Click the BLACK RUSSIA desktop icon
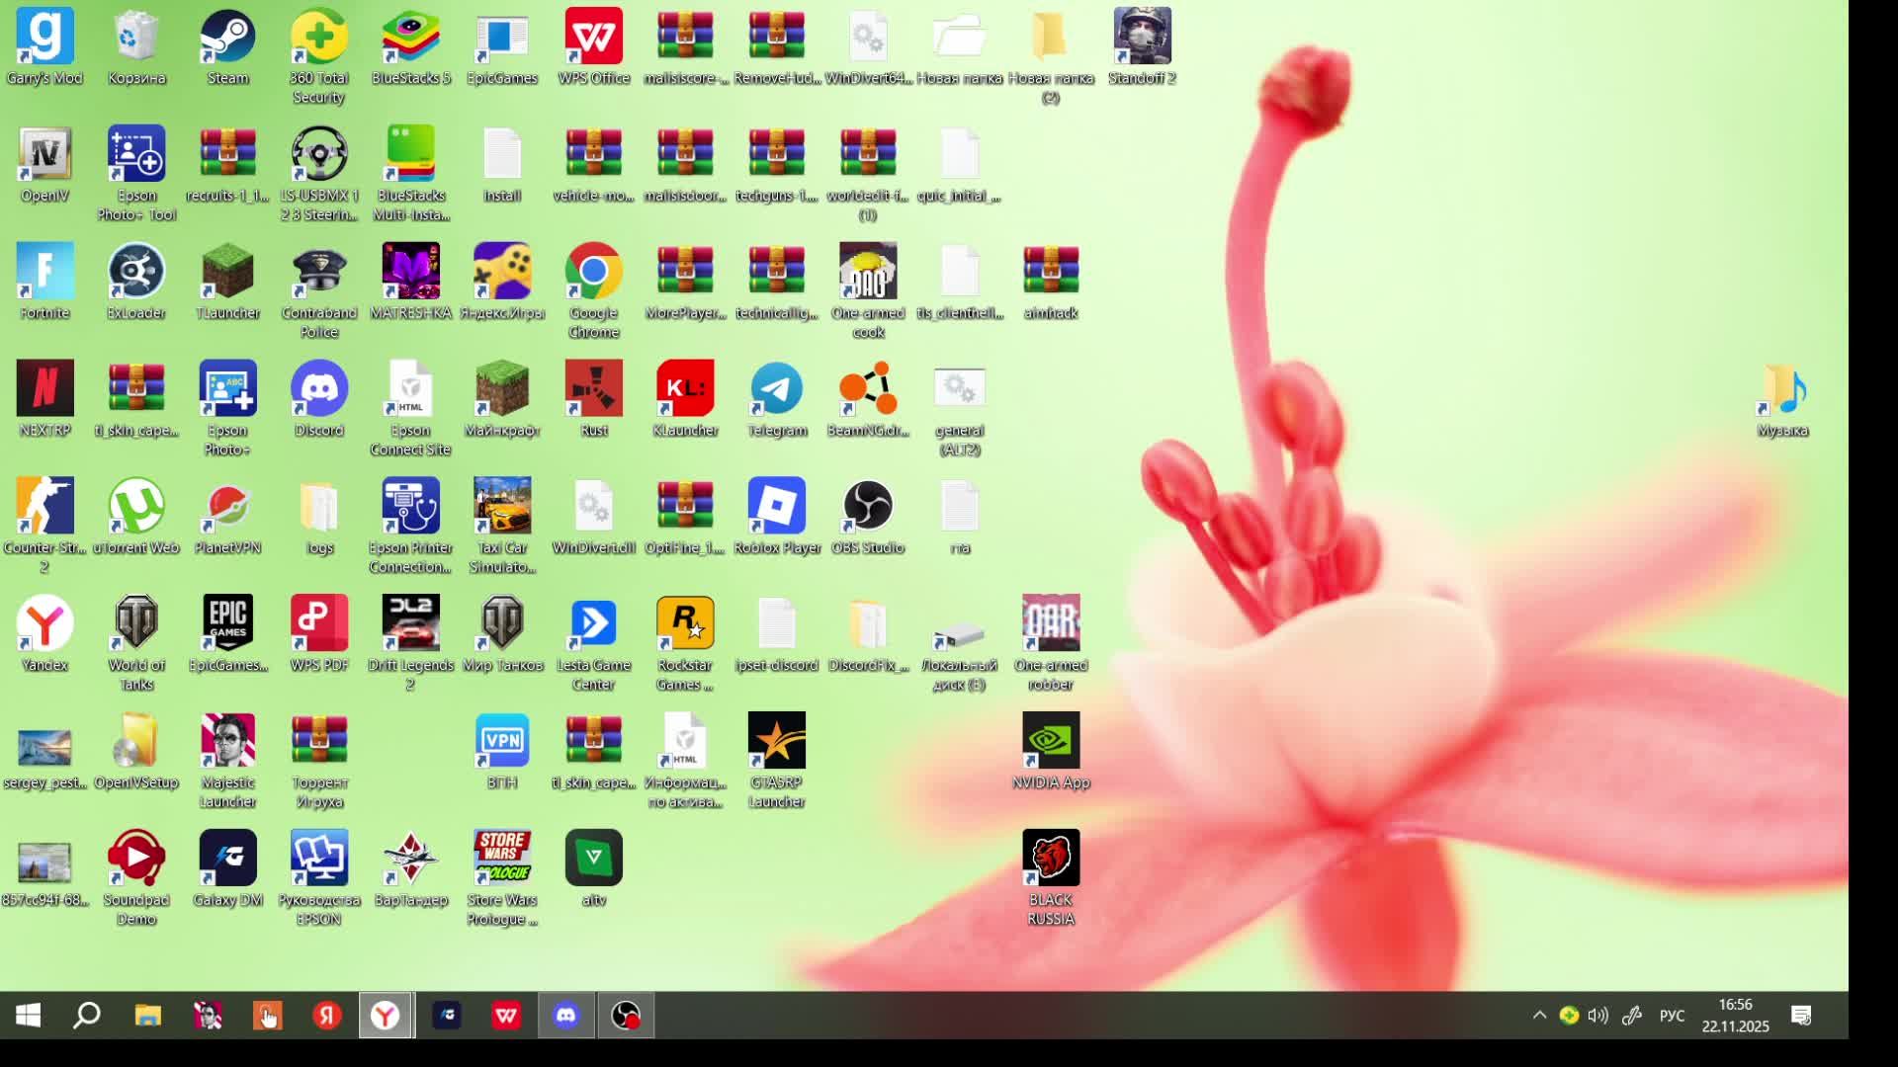Viewport: 1898px width, 1067px height. point(1050,859)
